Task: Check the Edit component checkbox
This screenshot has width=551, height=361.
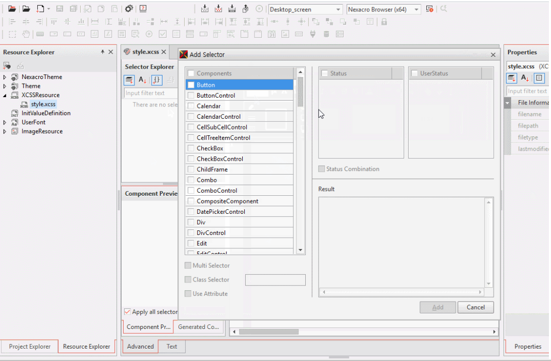Action: coord(191,243)
